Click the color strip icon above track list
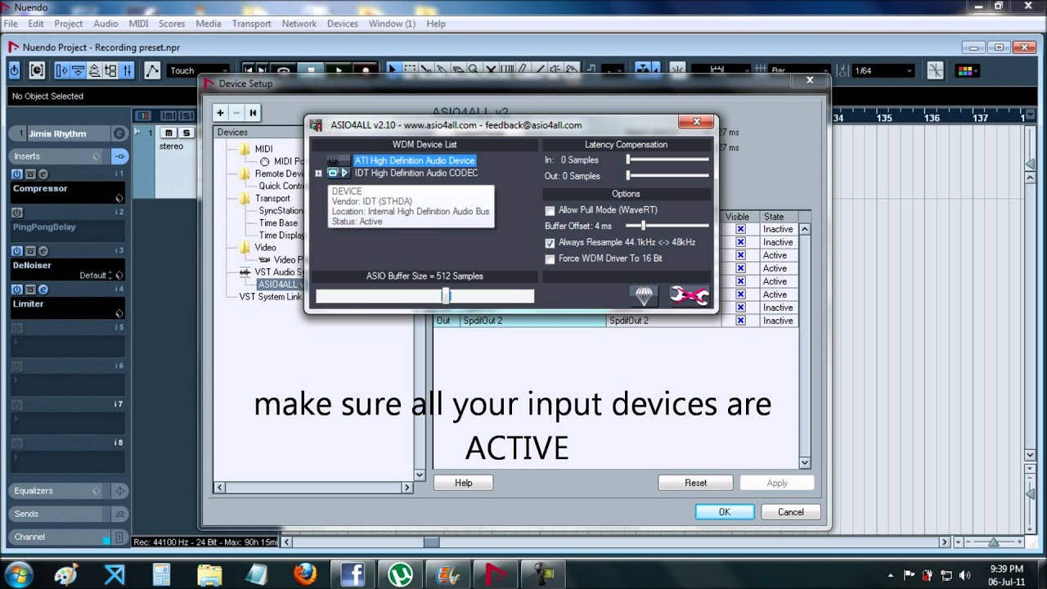1047x589 pixels. pyautogui.click(x=143, y=115)
